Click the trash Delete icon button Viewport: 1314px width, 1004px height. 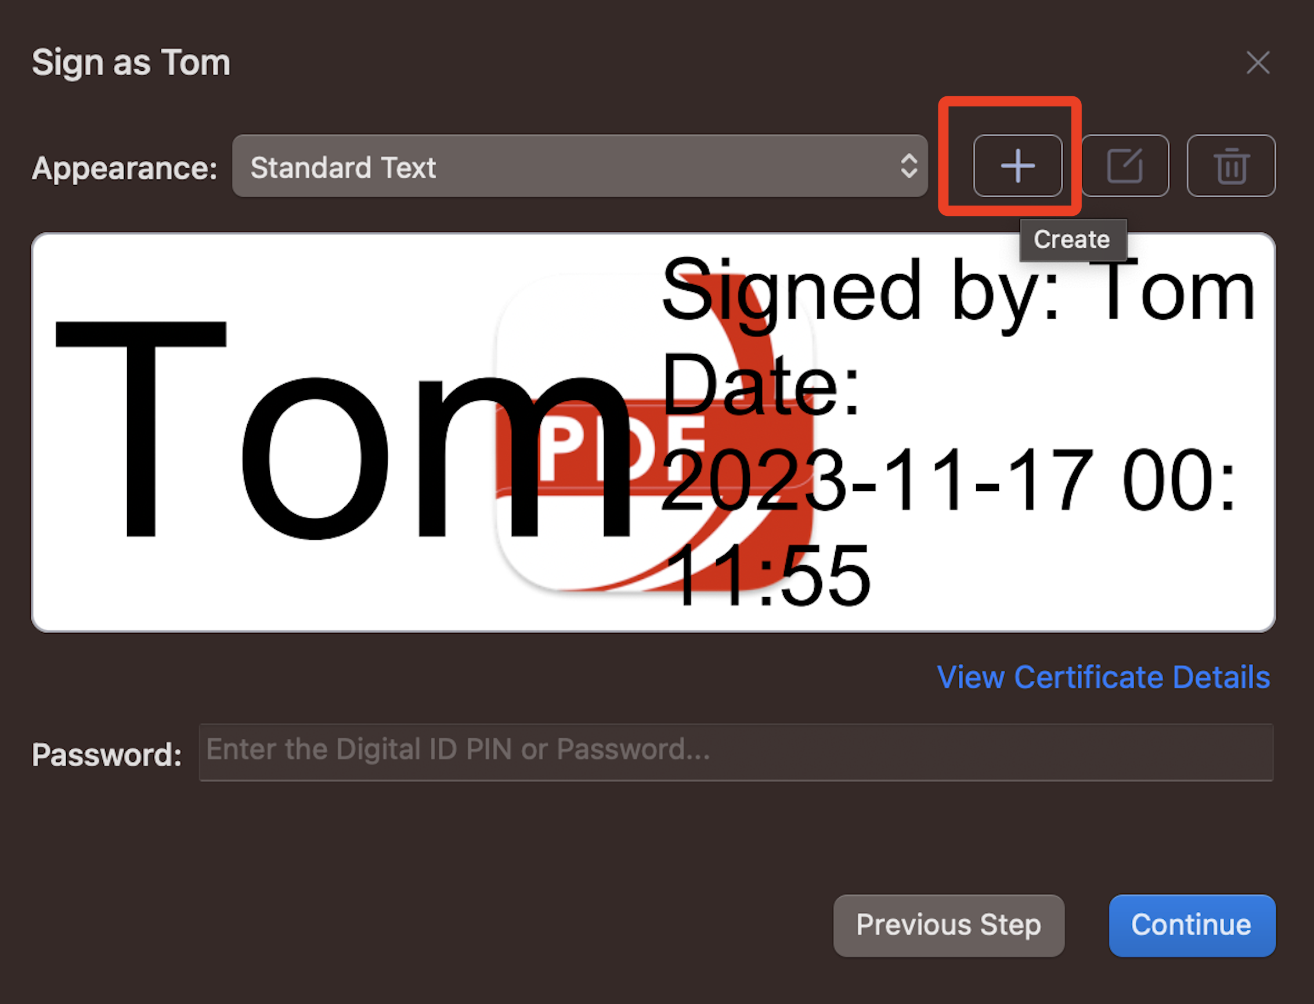tap(1230, 167)
